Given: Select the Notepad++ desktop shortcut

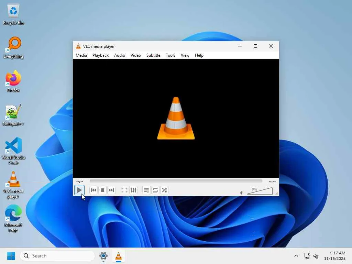Looking at the screenshot, I should 13,115.
